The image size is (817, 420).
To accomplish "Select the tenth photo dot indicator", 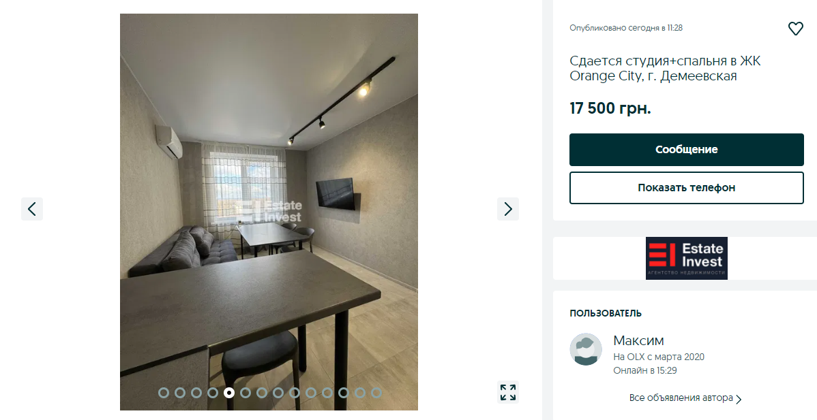I will [311, 393].
